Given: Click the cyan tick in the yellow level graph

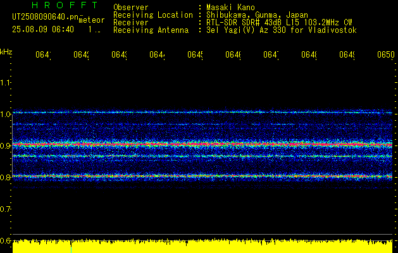Looking at the screenshot, I should (71, 249).
